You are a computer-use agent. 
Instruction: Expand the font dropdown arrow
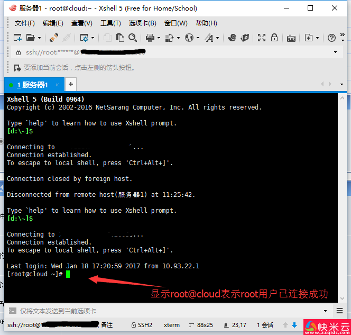coord(218,38)
